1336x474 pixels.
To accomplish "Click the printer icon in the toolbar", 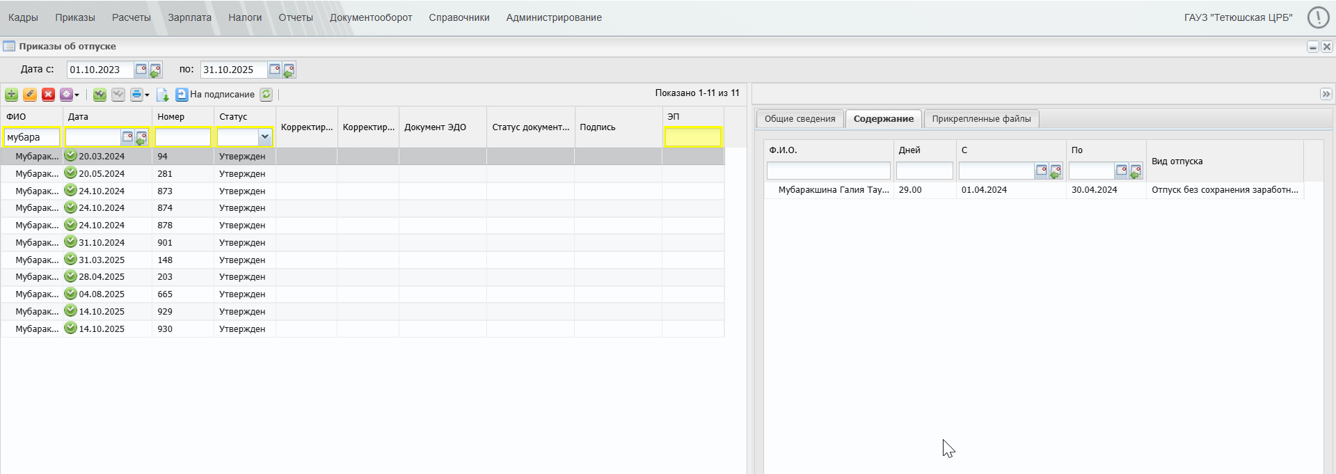I will pos(136,95).
